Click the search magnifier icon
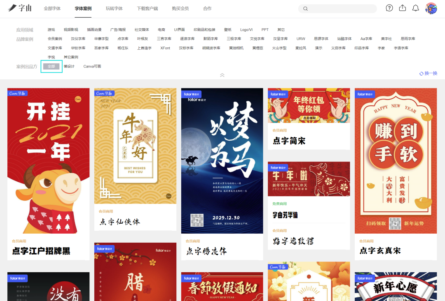This screenshot has height=301, width=445. pos(305,9)
